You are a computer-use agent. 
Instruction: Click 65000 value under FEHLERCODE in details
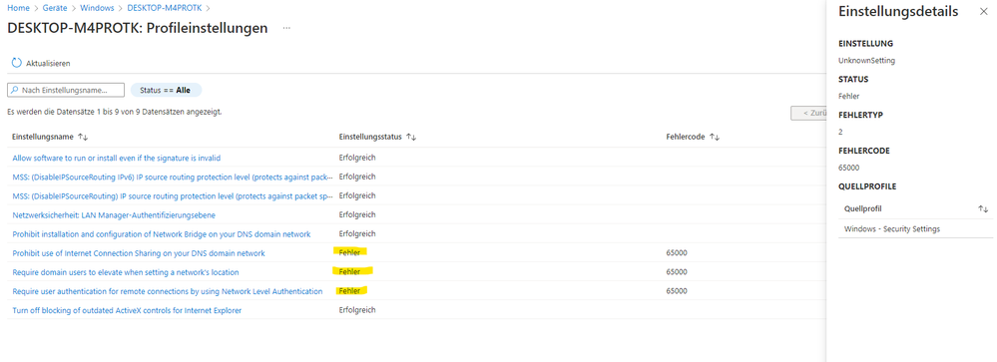(x=849, y=168)
